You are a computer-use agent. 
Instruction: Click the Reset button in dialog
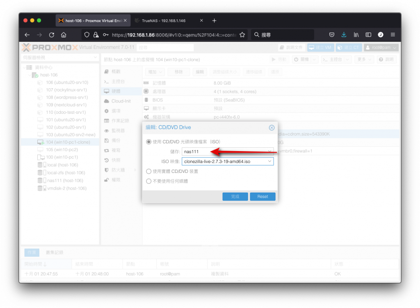click(x=262, y=196)
